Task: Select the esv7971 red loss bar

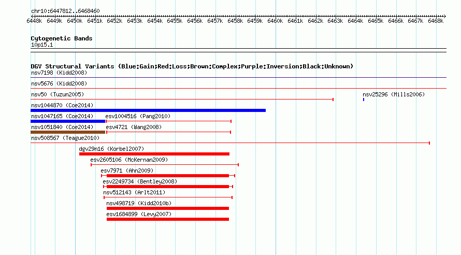Action: [168, 176]
